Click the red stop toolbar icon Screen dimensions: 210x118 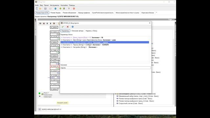[74, 9]
